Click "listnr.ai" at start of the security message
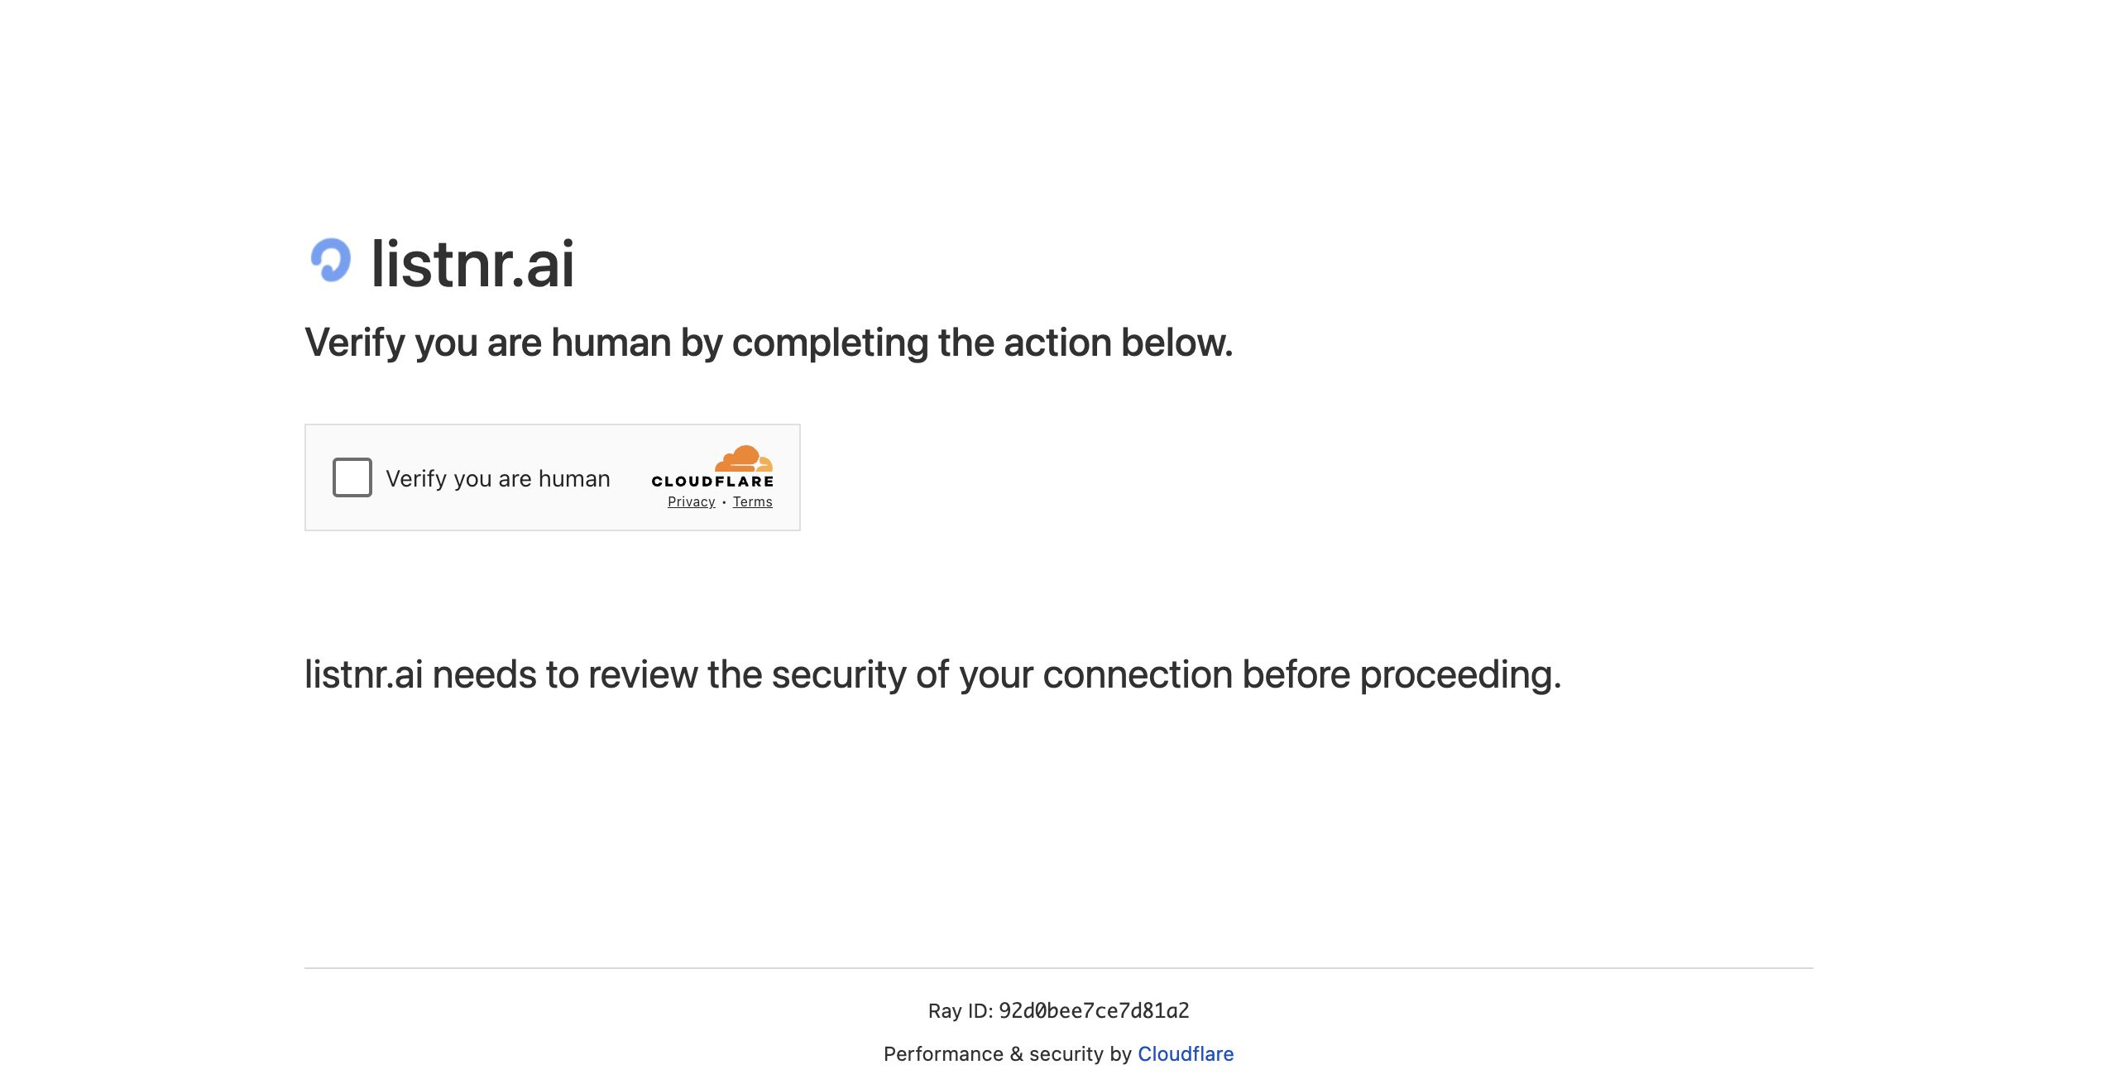The width and height of the screenshot is (2118, 1084). pyautogui.click(x=364, y=674)
